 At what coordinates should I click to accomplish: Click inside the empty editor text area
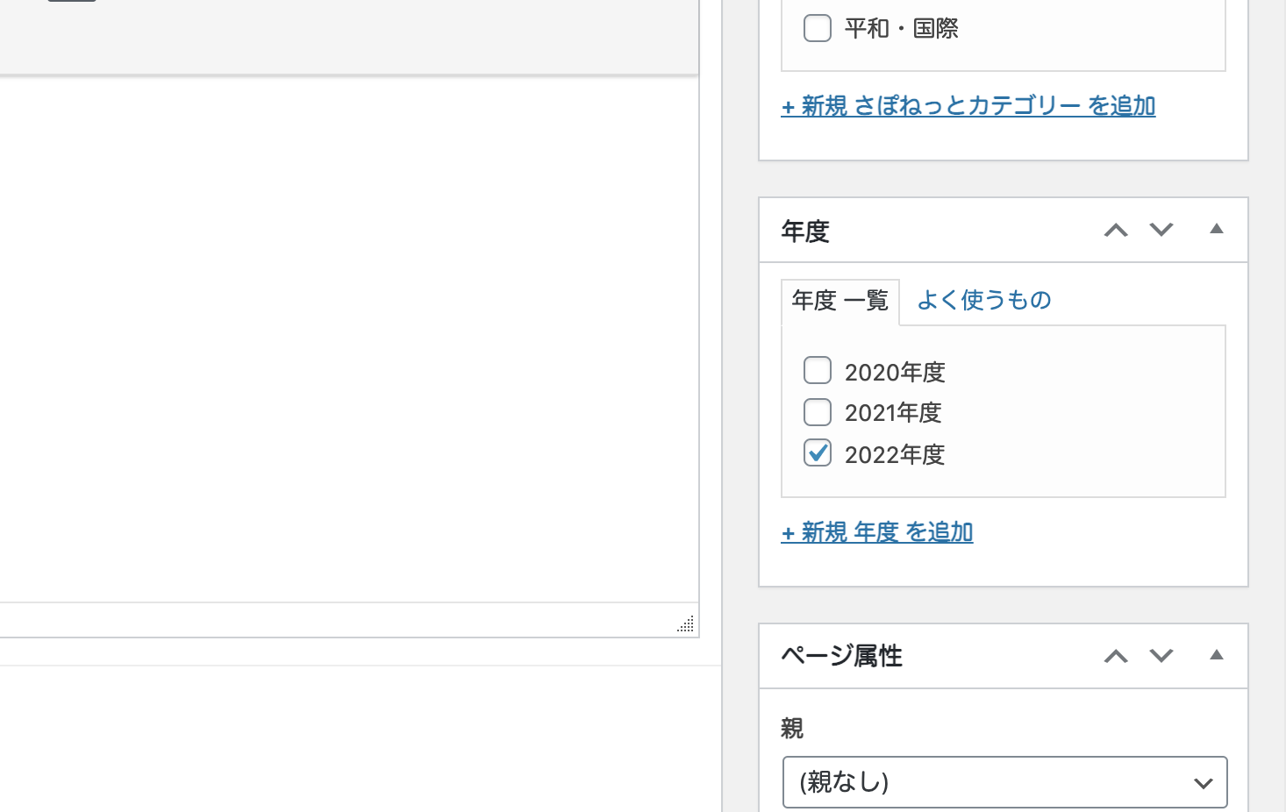click(x=348, y=339)
